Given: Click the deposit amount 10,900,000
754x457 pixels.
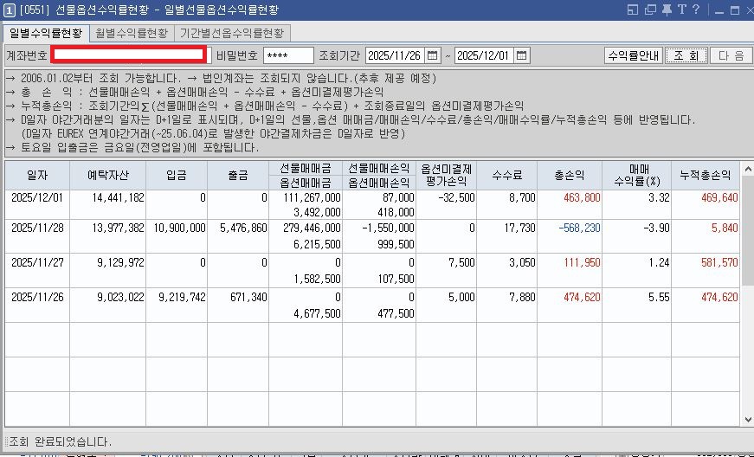Looking at the screenshot, I should (180, 228).
